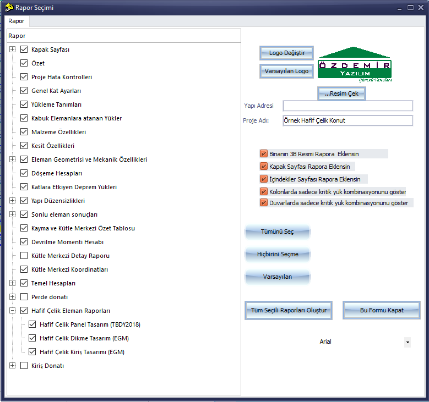Click the Logo Değiştir button

click(286, 53)
